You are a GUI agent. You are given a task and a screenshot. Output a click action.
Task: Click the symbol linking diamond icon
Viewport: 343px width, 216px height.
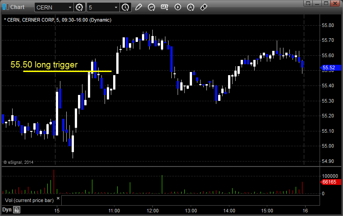click(204, 7)
